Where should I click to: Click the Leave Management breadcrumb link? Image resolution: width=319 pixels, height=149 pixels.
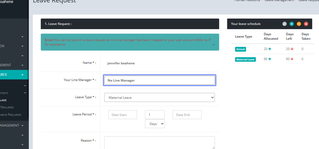point(279,1)
